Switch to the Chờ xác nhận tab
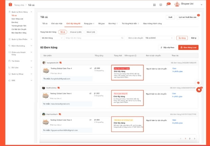The width and height of the screenshot is (210, 146). (57, 23)
